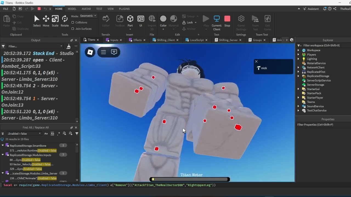Image resolution: width=351 pixels, height=197 pixels.
Task: Click the red Stop test button
Action: coord(227,21)
